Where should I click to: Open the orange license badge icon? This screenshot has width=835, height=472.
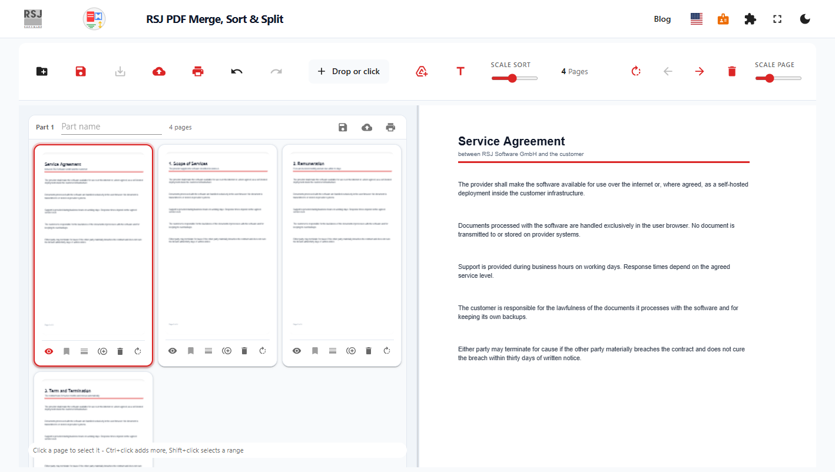coord(723,19)
